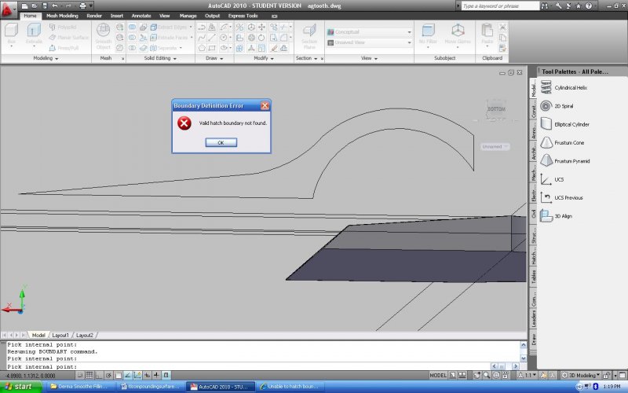Switch to the Layout1 tab
Screen dimensions: 628x393
(60, 335)
